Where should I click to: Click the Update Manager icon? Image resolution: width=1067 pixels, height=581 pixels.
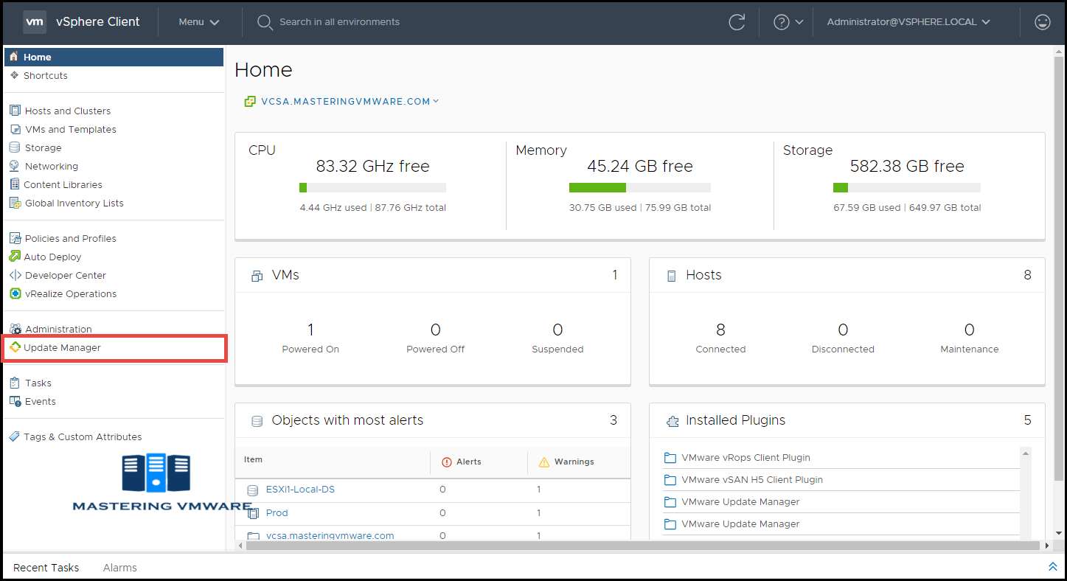coord(15,347)
